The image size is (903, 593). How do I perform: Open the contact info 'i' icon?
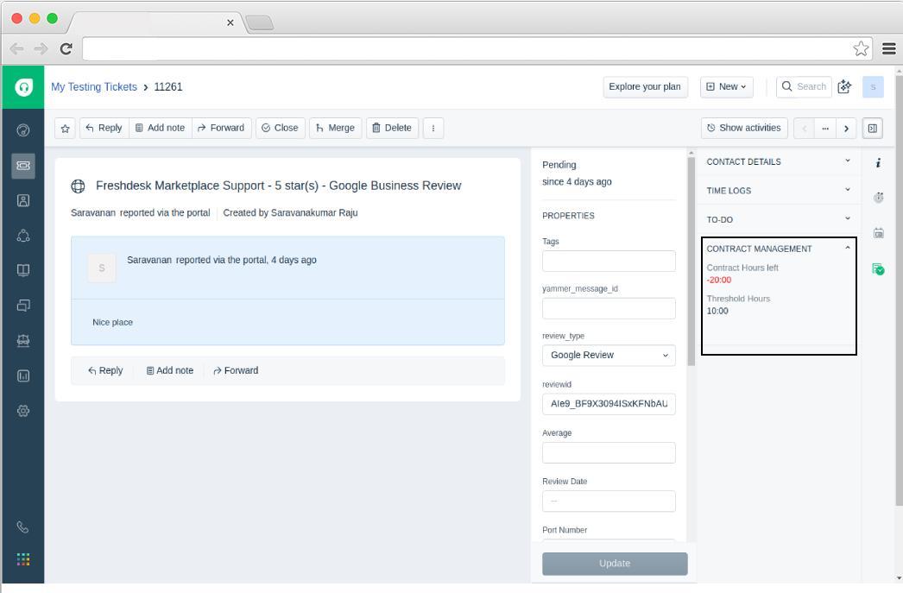click(878, 163)
